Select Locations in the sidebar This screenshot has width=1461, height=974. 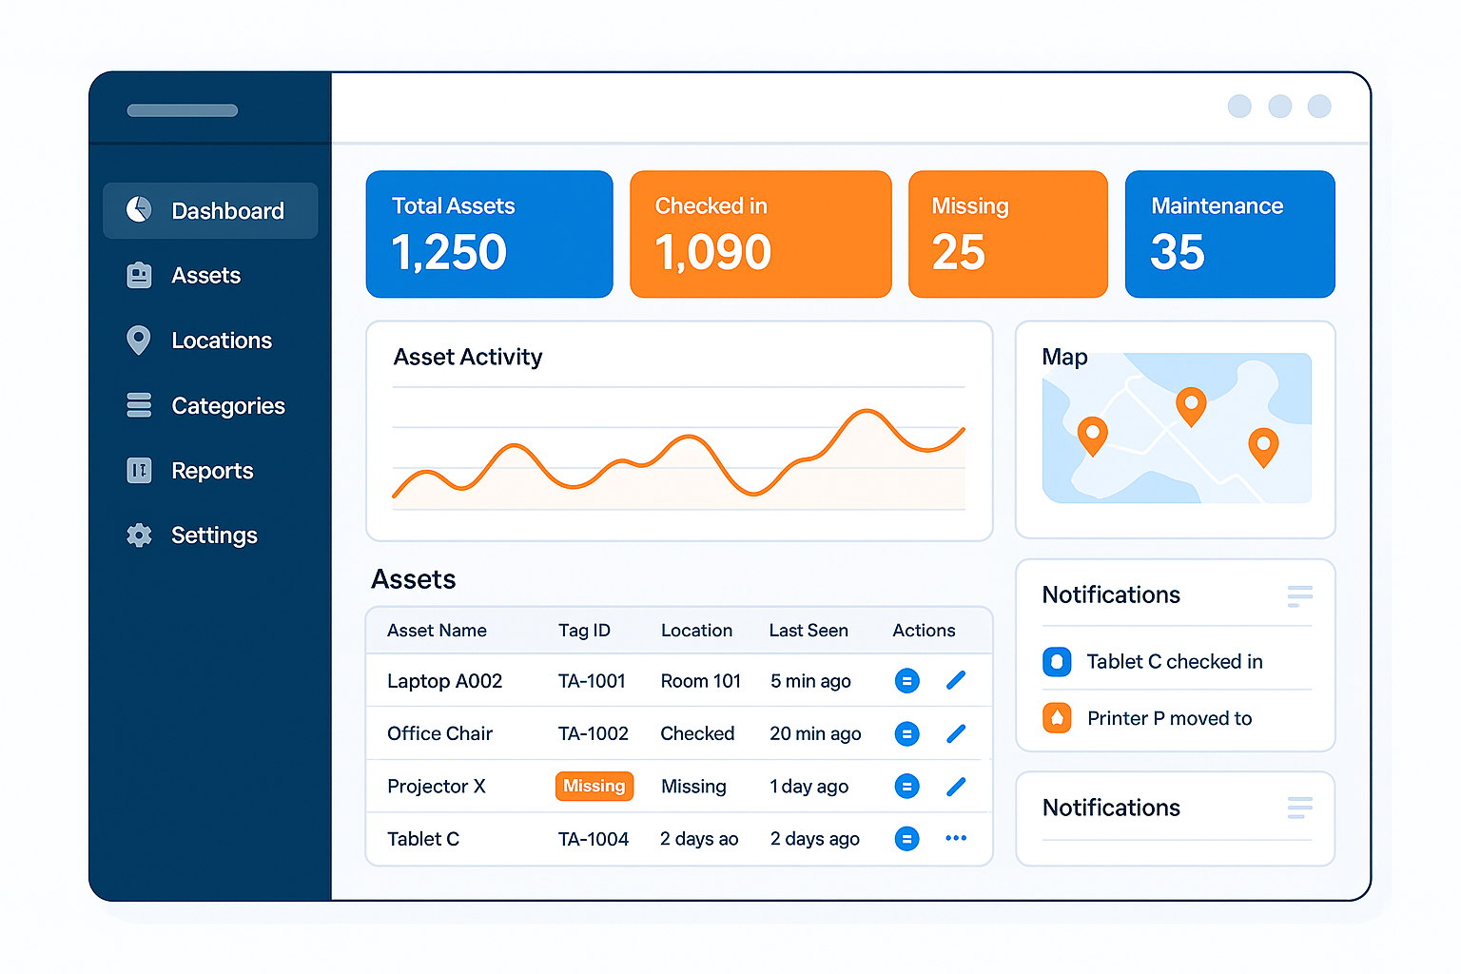tap(221, 341)
